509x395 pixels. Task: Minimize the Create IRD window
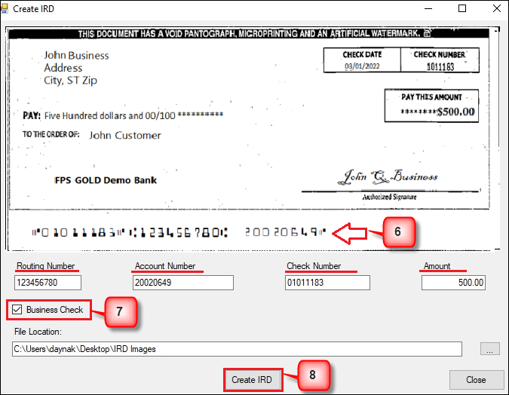tap(428, 9)
